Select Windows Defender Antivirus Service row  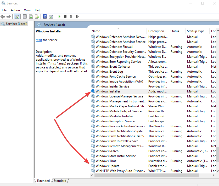pos(153,42)
